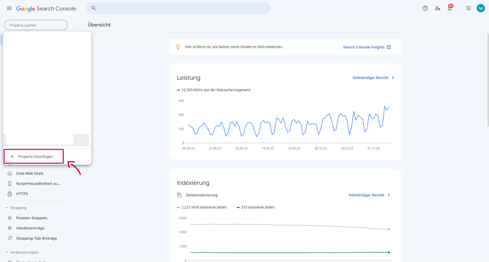This screenshot has height=262, width=489.
Task: Click the Seitenindexierung pages icon
Action: [179, 195]
